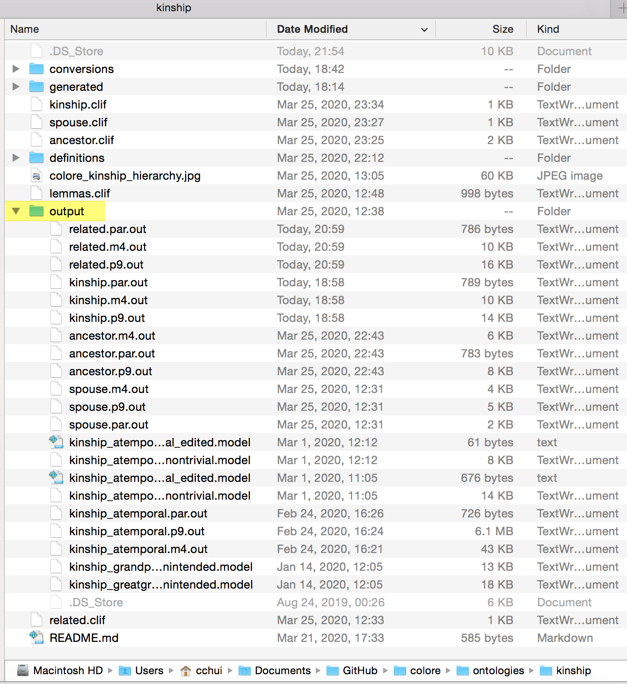Click the related.clif document icon
This screenshot has height=684, width=627.
[36, 620]
